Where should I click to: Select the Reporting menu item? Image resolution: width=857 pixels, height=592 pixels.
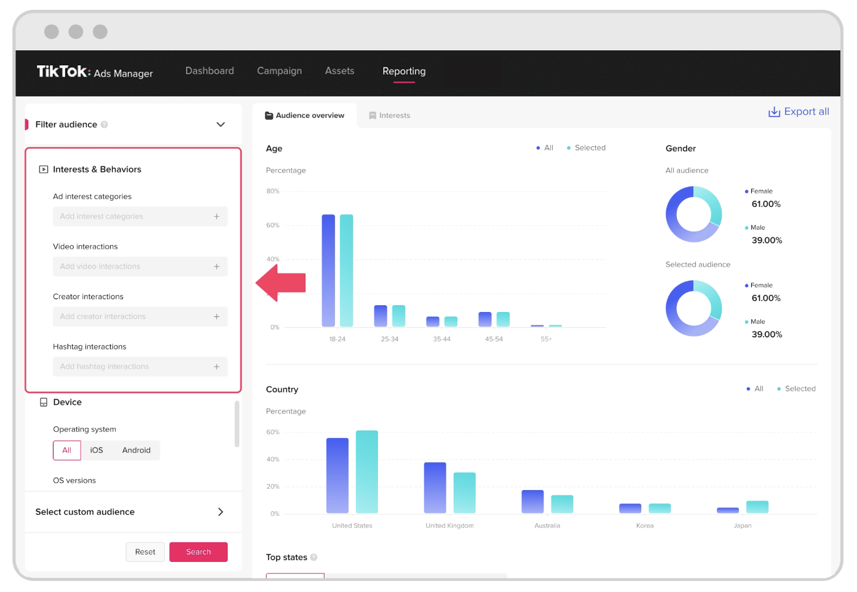(404, 71)
